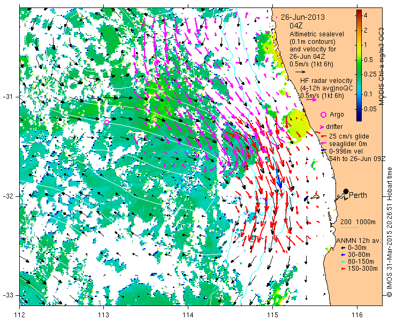Click the longitude label 112
Viewport: 396px width, 321px height.
[x=19, y=315]
